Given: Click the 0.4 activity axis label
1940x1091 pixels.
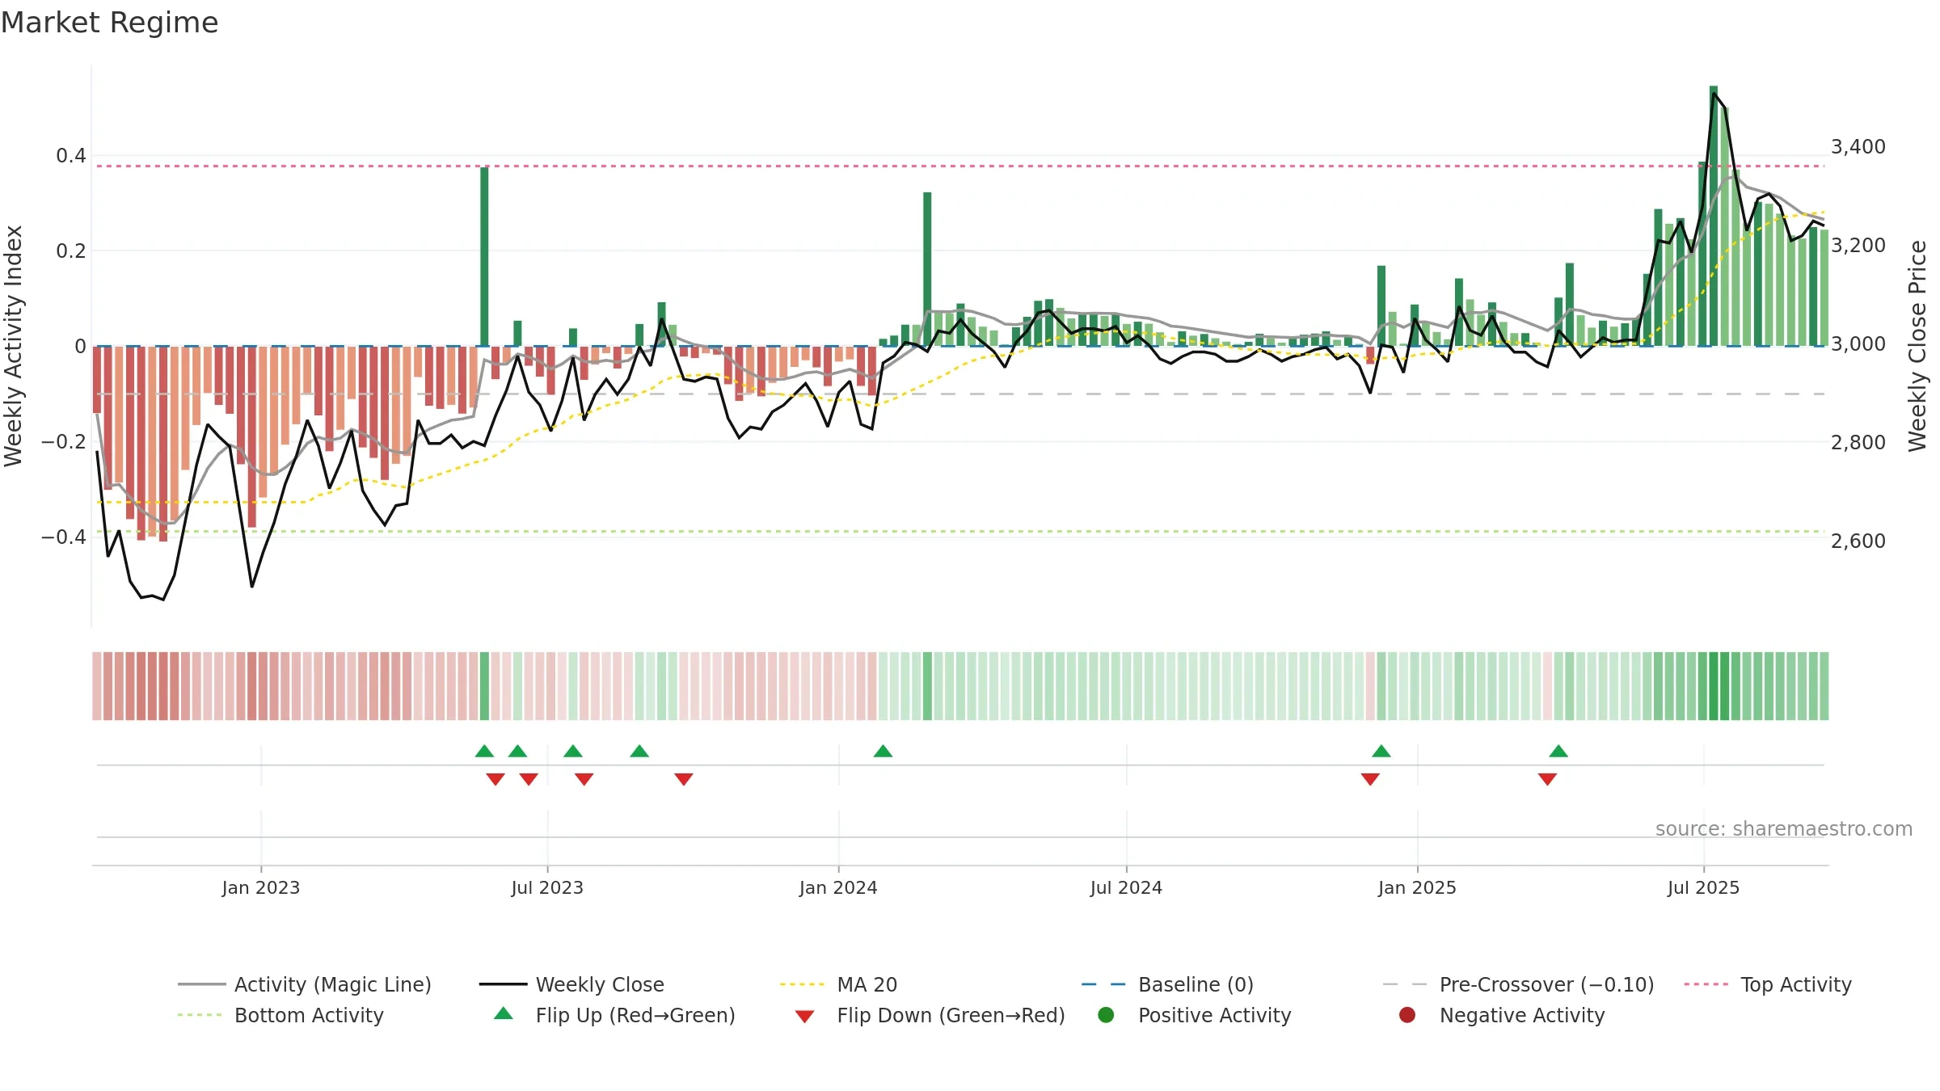Looking at the screenshot, I should click(71, 156).
